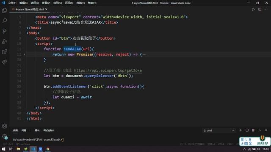Switch to the 问题 panel tab
Screen dimensions: 271x152
[x=24, y=130]
